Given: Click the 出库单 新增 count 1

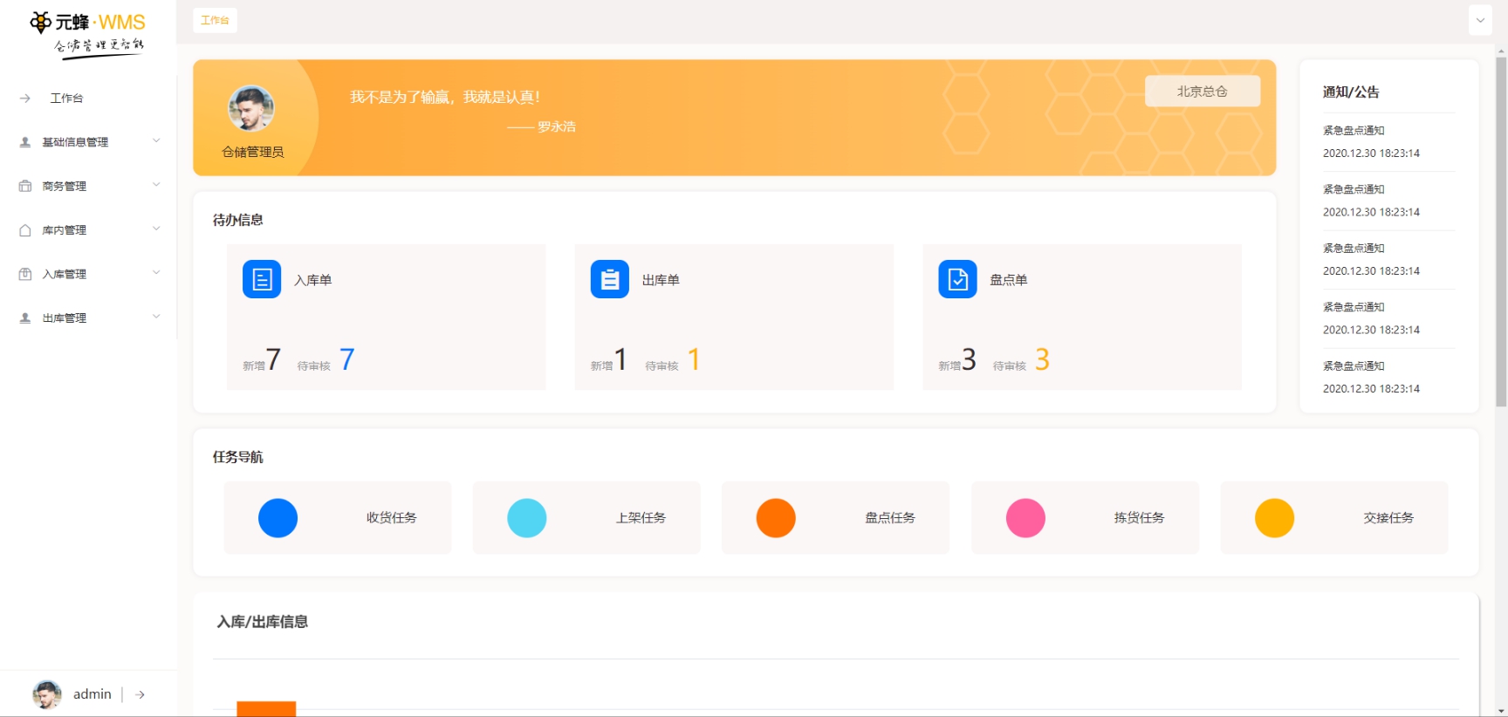Looking at the screenshot, I should 620,358.
